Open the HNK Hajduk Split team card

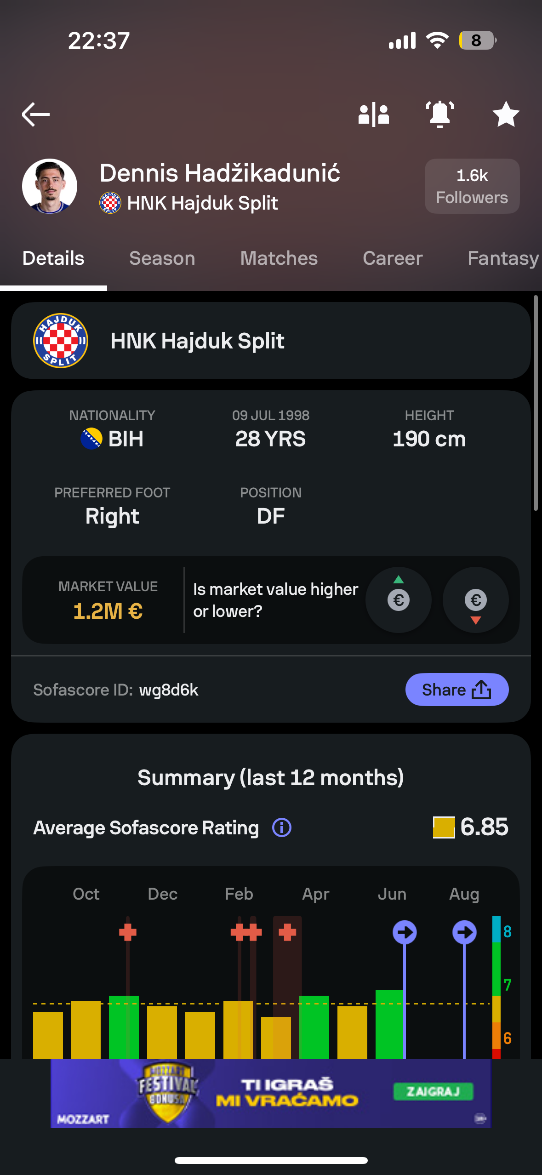coord(271,341)
